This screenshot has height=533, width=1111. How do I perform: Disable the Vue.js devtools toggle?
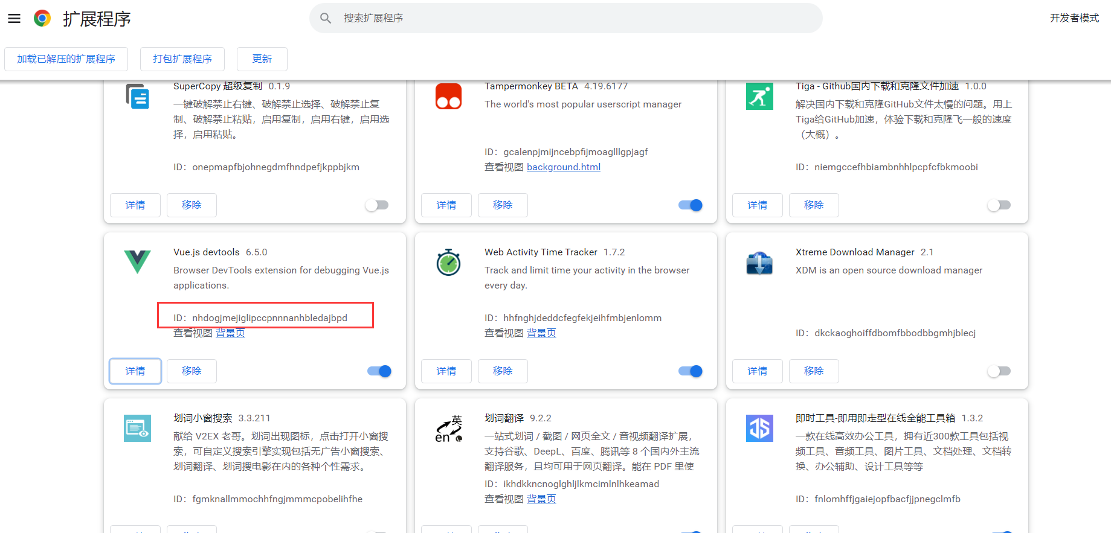379,371
